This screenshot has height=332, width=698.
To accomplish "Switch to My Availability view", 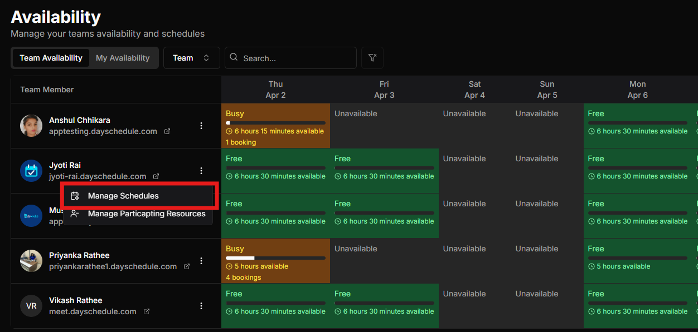I will click(123, 58).
